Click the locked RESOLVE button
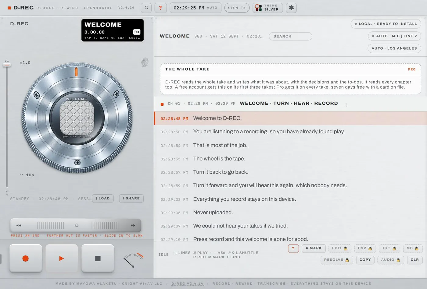 point(336,260)
